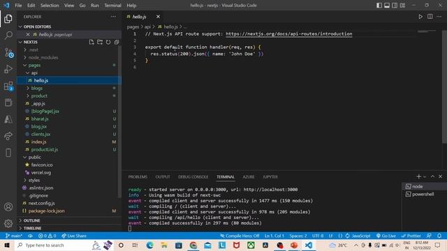Maximize the terminal panel size
The height and width of the screenshot is (251, 447).
tap(432, 176)
